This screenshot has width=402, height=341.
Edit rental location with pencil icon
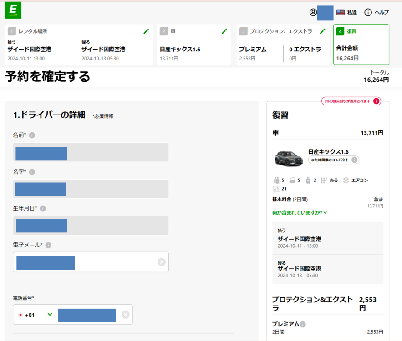click(x=146, y=31)
